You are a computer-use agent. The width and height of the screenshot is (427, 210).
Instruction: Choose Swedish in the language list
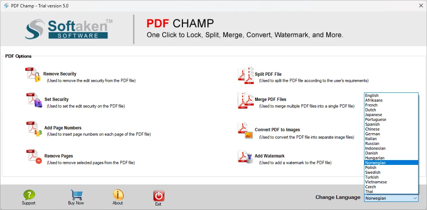click(x=391, y=172)
